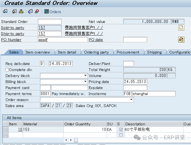Open the Orders list button

pos(53,11)
